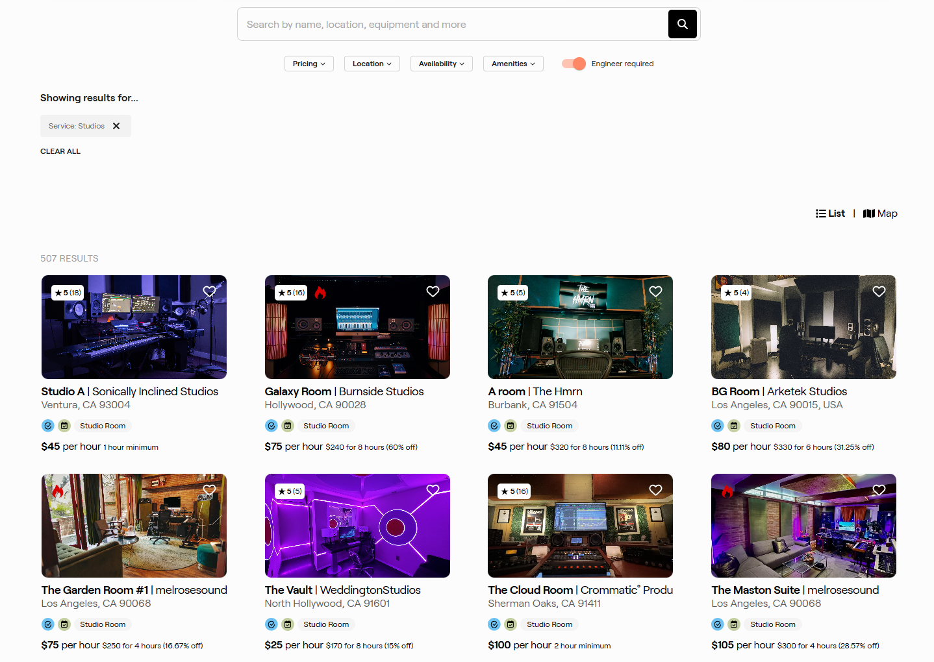Focus the studio search input field
Viewport: 934px width, 662px height.
pos(453,24)
